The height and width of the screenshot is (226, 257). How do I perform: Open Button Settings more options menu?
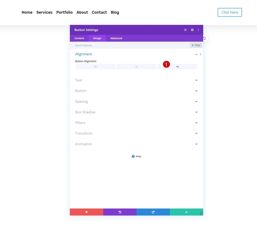click(198, 30)
